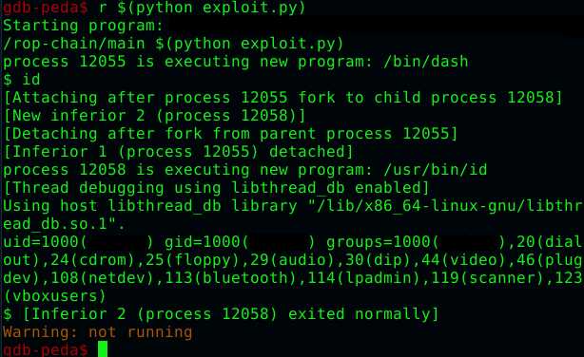This screenshot has width=584, height=357.
Task: Click the green terminal cursor block
Action: pos(103,349)
